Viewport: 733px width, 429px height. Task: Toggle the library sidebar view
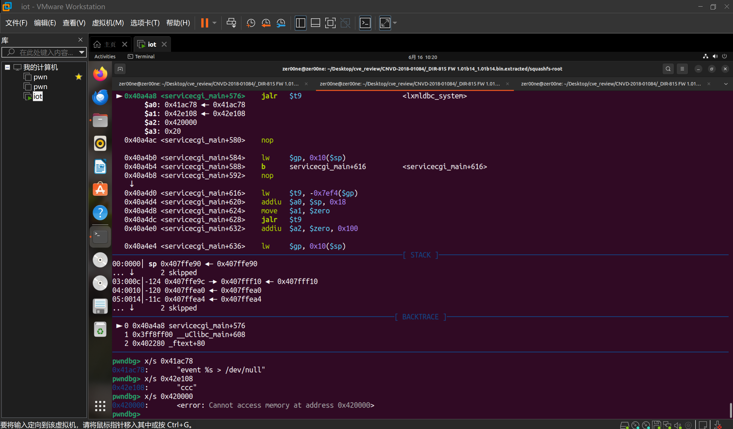300,23
